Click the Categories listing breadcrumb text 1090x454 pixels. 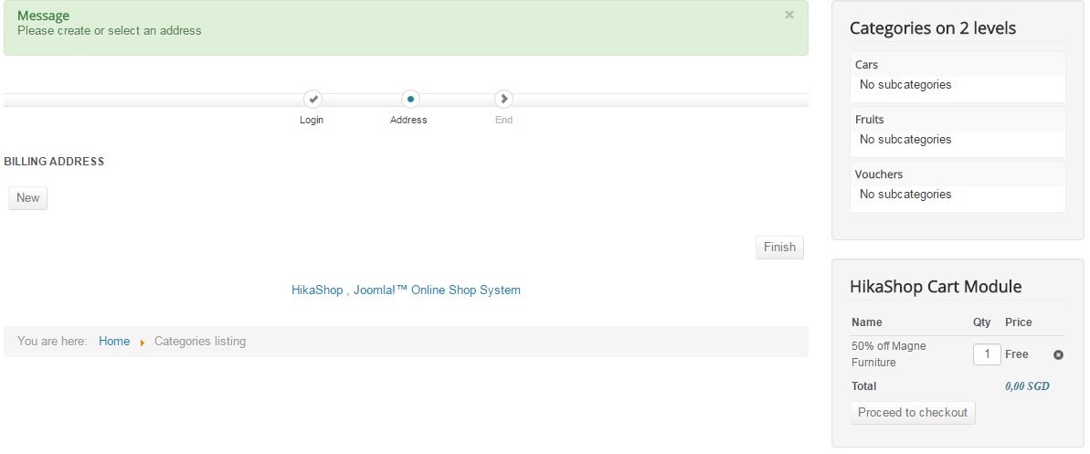[x=200, y=342]
